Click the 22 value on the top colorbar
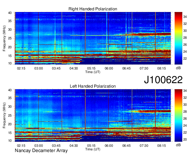Image resolution: width=190 pixels, height=154 pixels. point(185,59)
